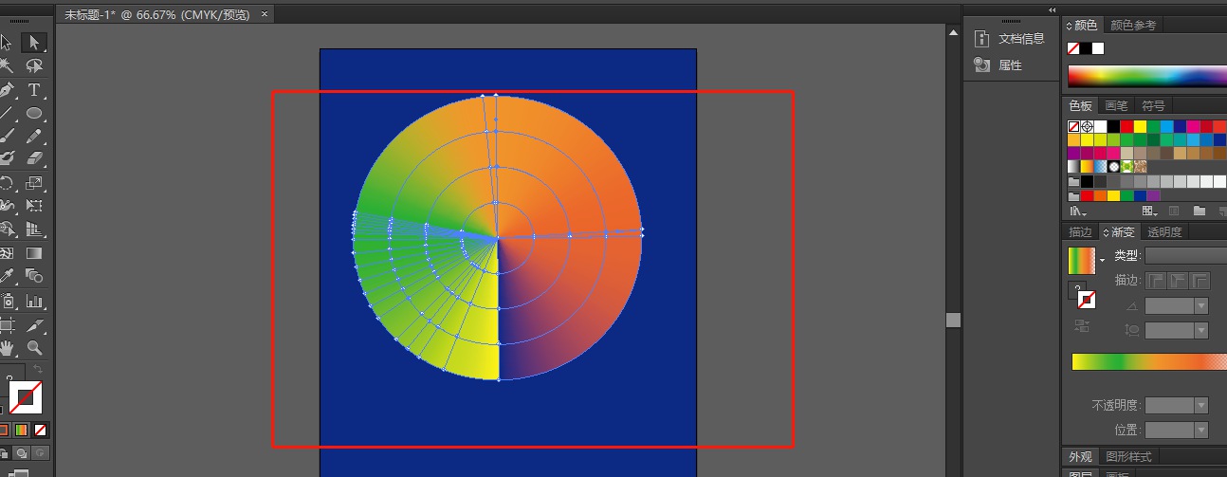Select the Zoom magnifier tool
Viewport: 1227px width, 477px height.
point(34,348)
